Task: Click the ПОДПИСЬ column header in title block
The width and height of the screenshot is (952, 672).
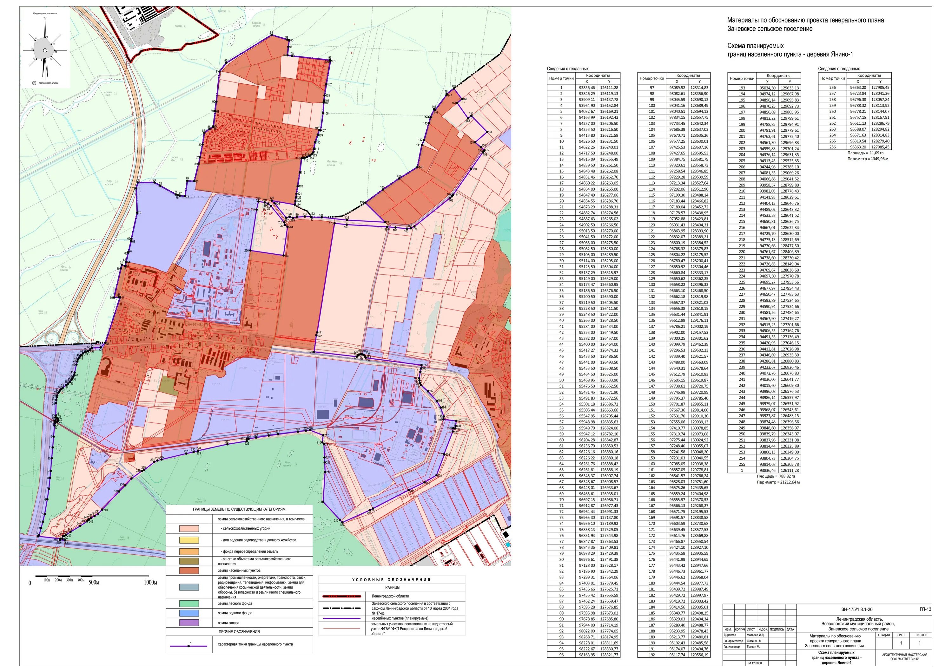Action: [x=777, y=629]
